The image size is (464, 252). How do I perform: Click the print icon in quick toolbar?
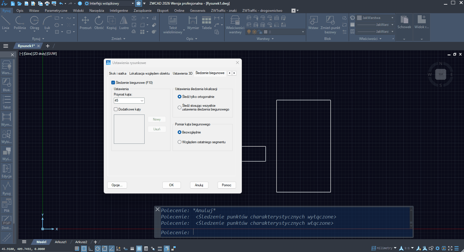coord(47,3)
